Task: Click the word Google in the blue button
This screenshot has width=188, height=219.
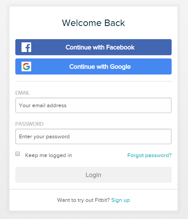Action: tap(120, 67)
